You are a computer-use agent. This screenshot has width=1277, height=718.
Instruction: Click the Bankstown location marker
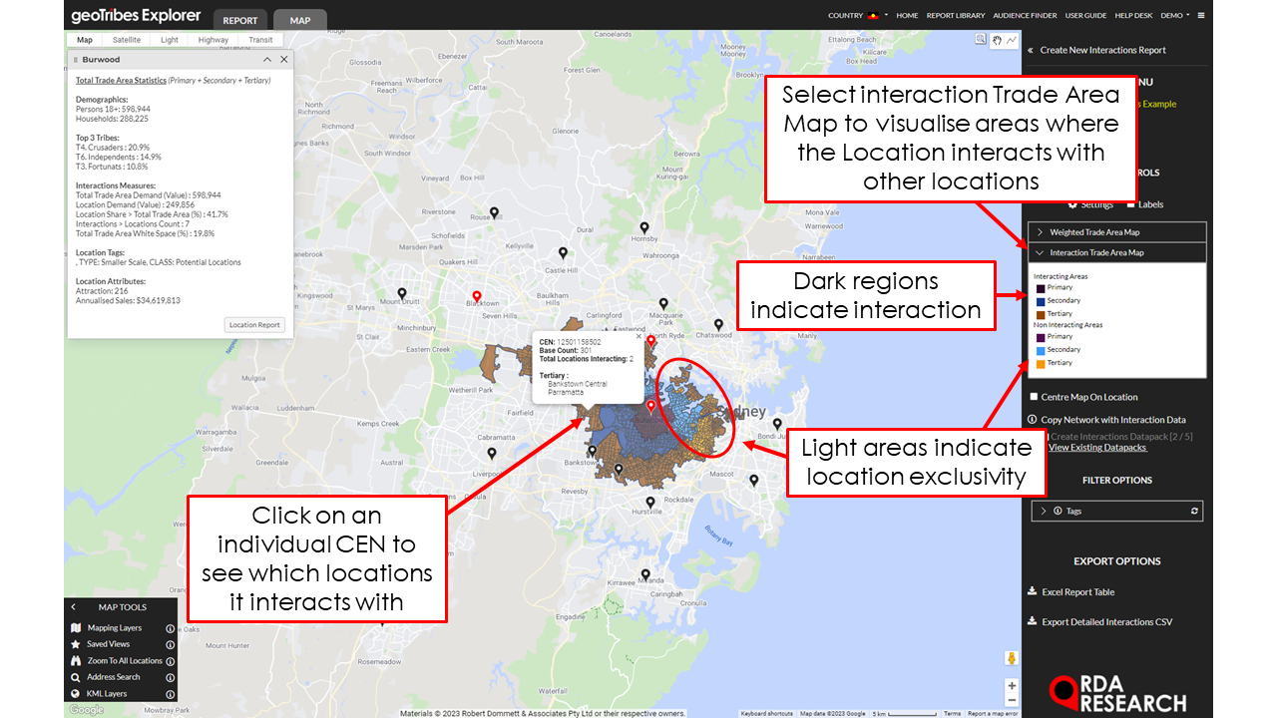click(x=593, y=452)
